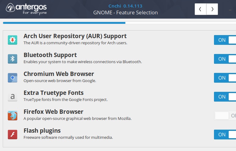
Task: Click the installer progress bar
Action: (120, 23)
